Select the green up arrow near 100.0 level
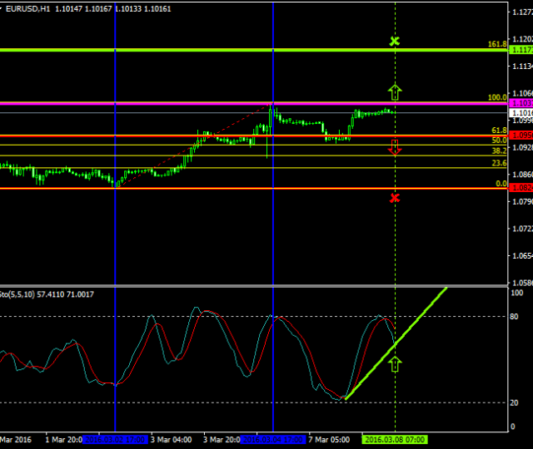 click(395, 91)
